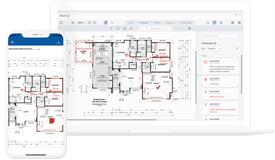Click the Search comments field
The image size is (275, 160).
click(220, 36)
